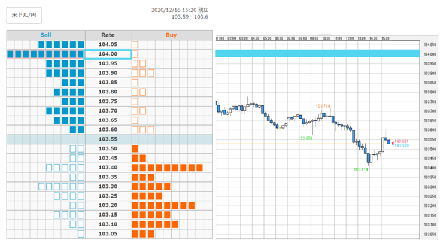The width and height of the screenshot is (443, 243).
Task: Click the 103.30 rate cell
Action: pos(108,187)
